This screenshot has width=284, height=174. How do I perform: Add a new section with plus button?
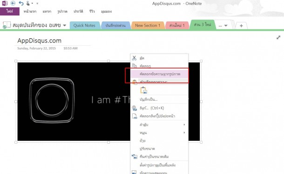click(241, 26)
